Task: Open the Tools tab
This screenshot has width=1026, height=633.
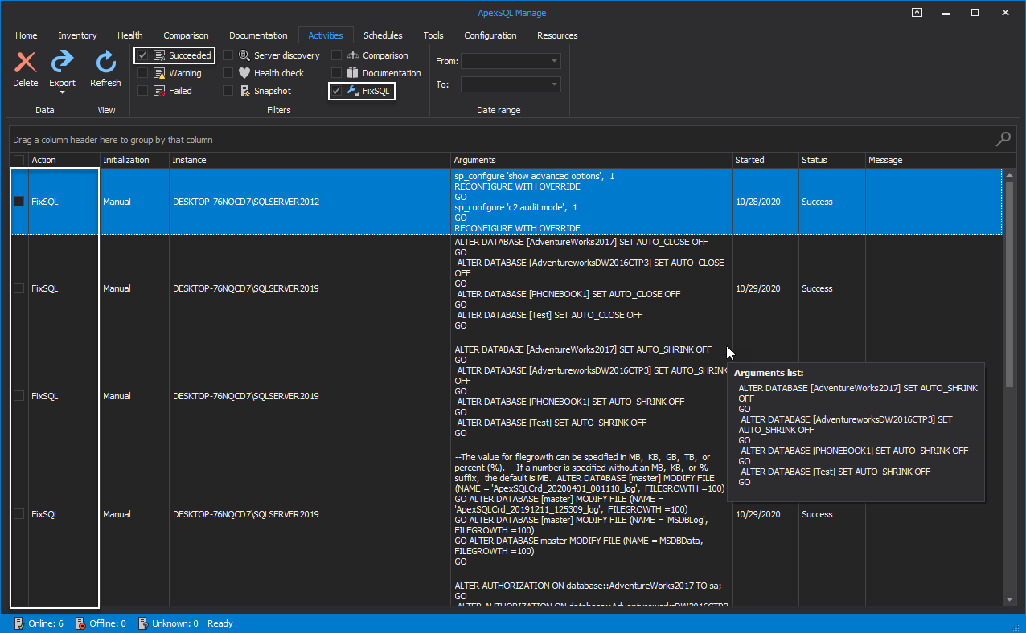Action: click(x=433, y=35)
